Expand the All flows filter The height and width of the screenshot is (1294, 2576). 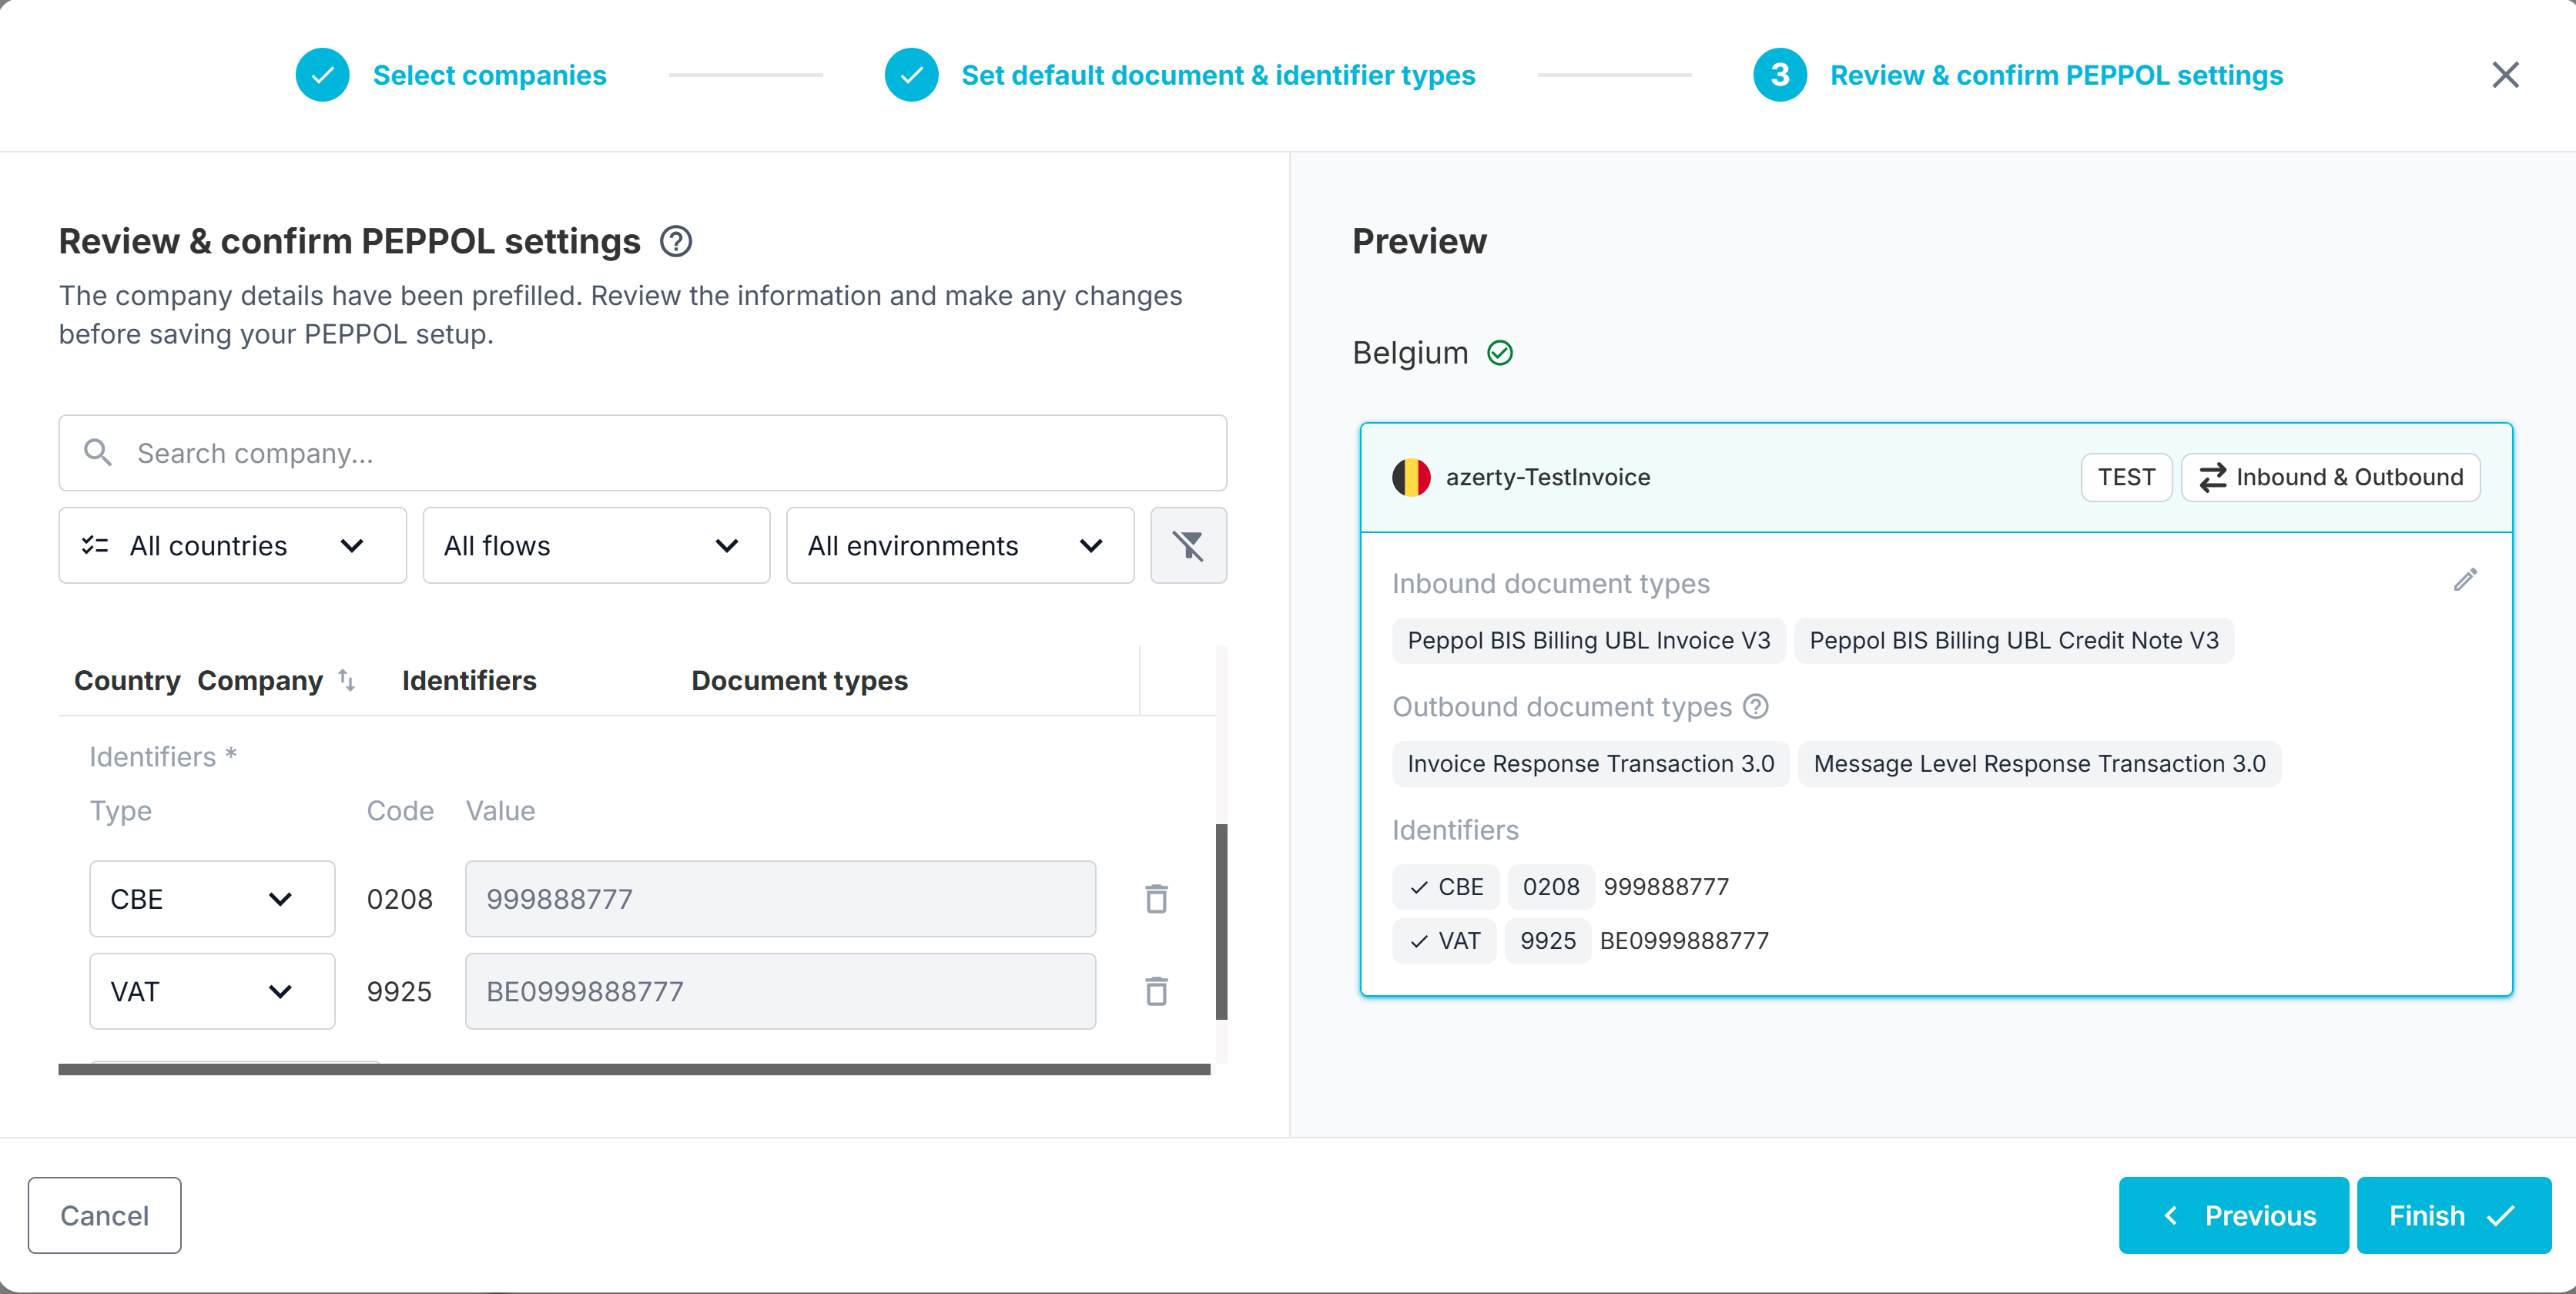[x=595, y=545]
